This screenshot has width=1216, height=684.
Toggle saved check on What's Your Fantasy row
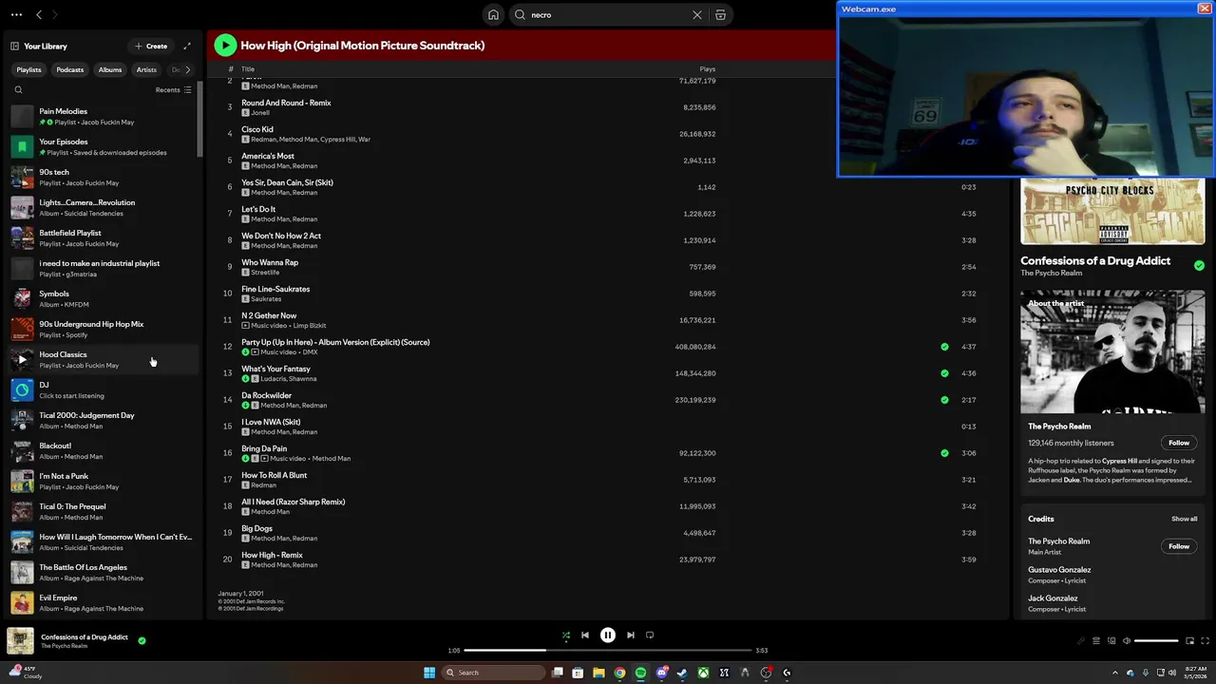click(x=944, y=373)
